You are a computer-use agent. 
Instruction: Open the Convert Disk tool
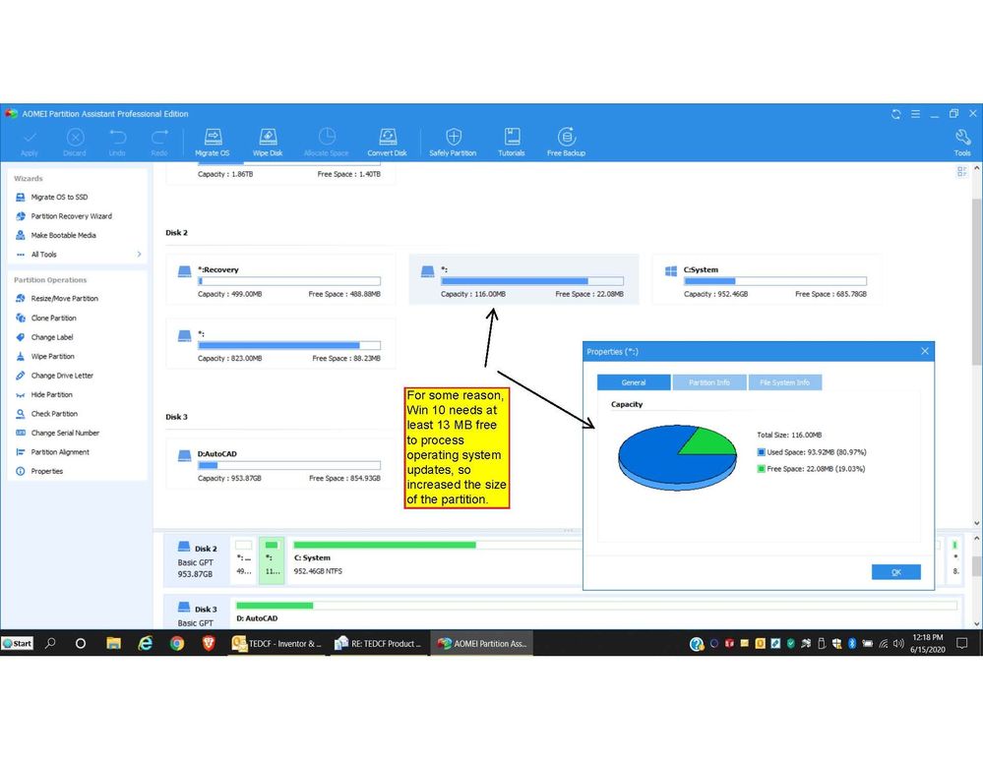[x=387, y=143]
